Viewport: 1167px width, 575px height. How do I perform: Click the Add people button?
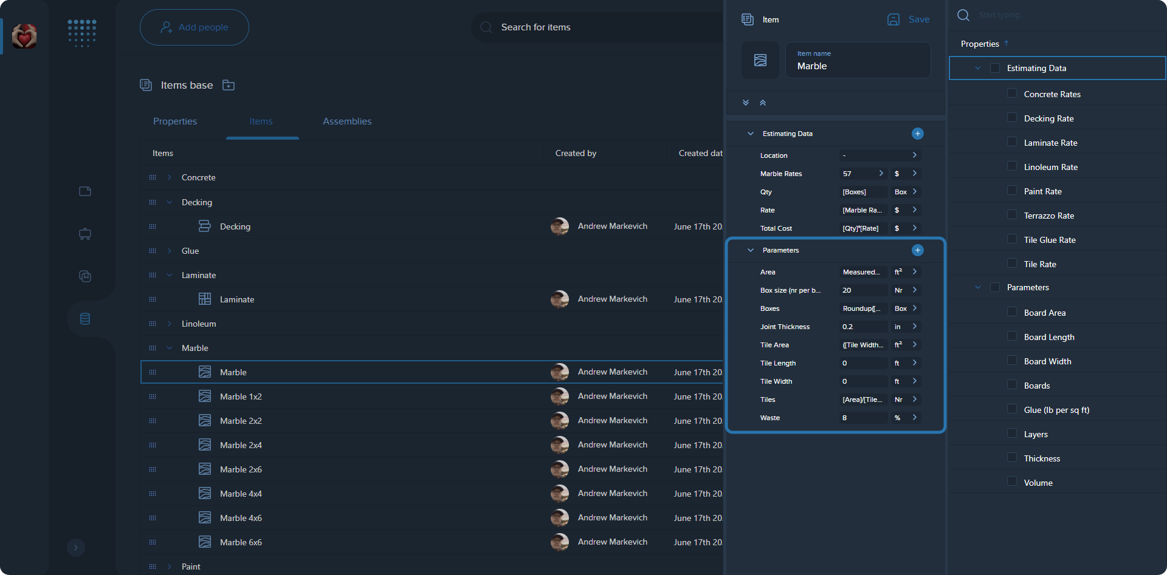coord(194,27)
